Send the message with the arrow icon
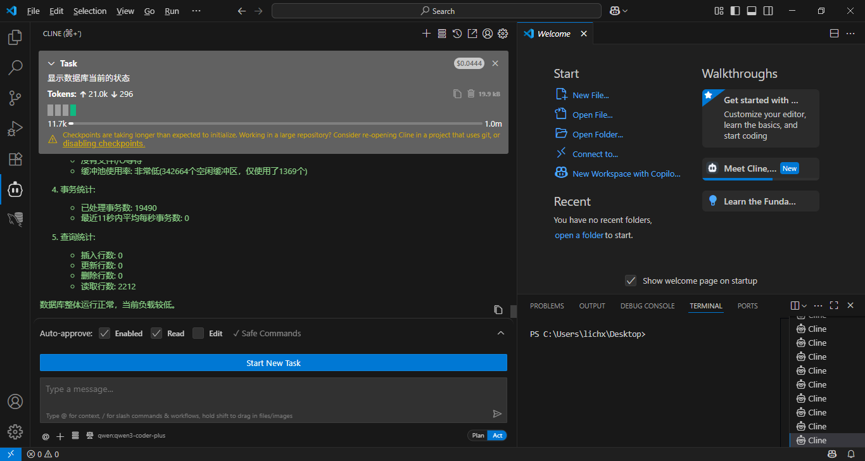Screen dimensions: 865x461 click(497, 414)
